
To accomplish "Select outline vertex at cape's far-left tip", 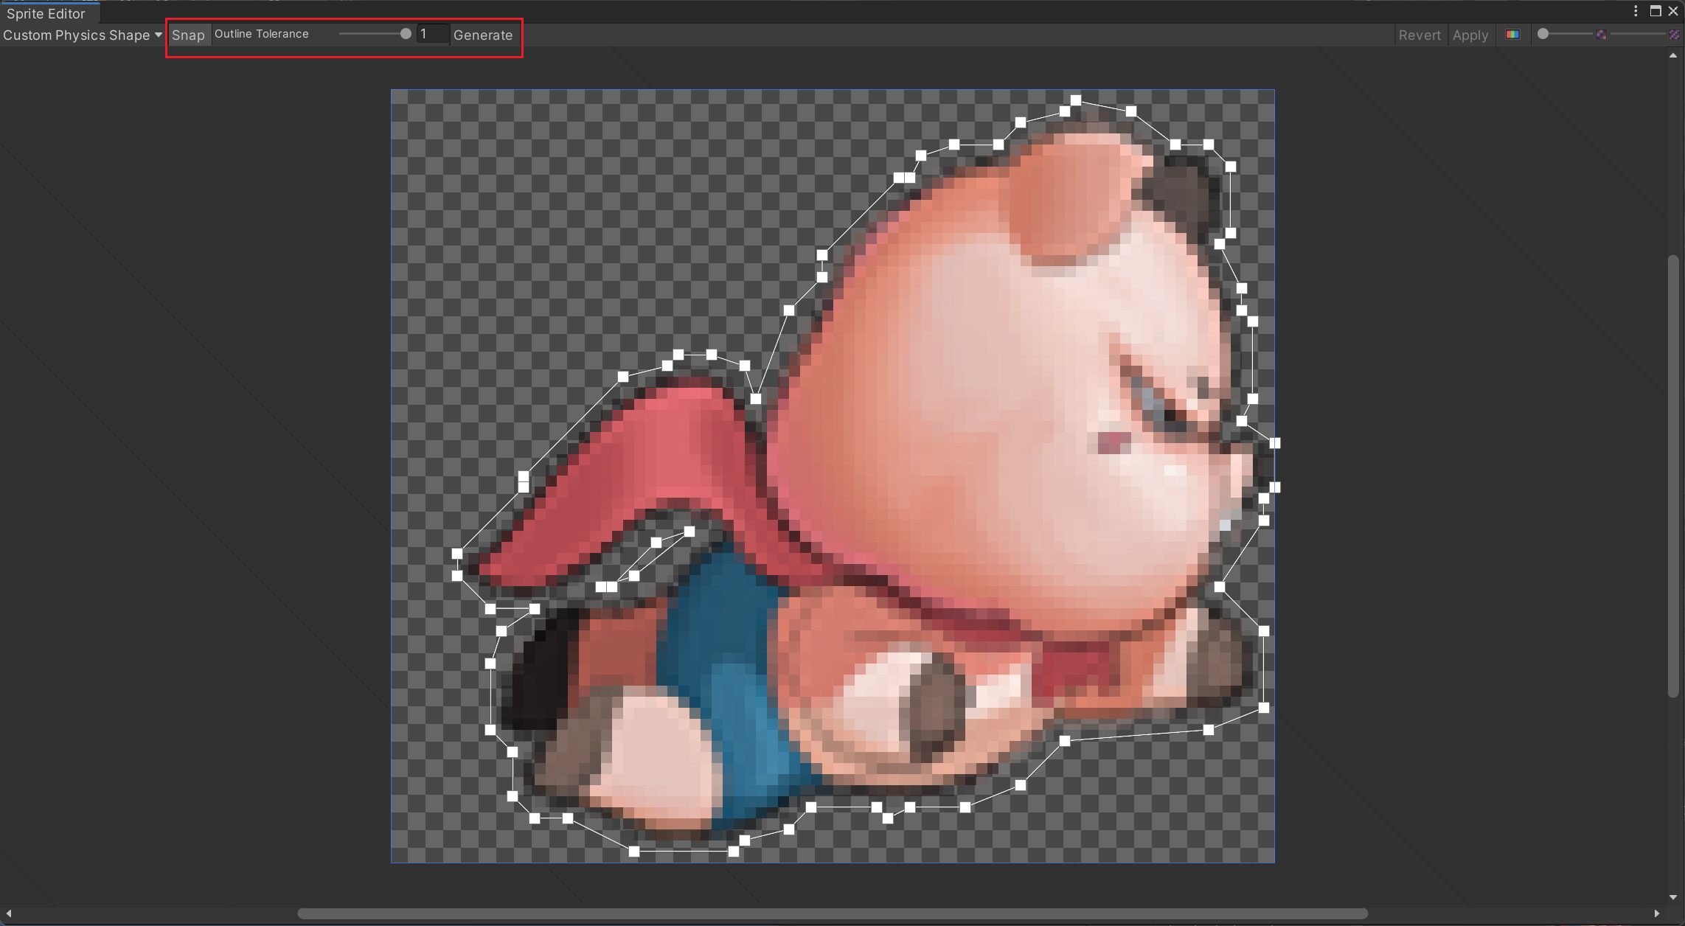I will tap(457, 554).
